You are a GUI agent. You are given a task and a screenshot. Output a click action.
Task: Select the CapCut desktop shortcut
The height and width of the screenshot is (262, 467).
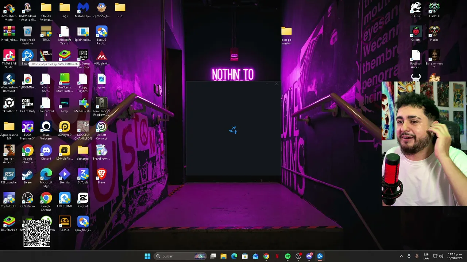(83, 200)
